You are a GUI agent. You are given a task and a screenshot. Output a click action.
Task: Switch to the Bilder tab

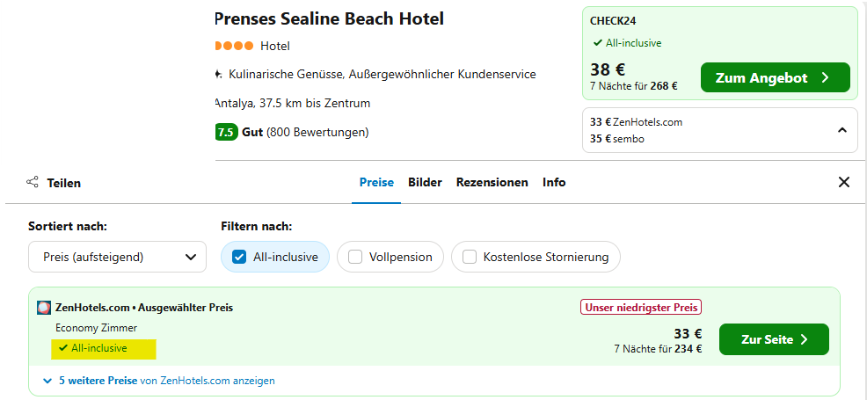426,182
